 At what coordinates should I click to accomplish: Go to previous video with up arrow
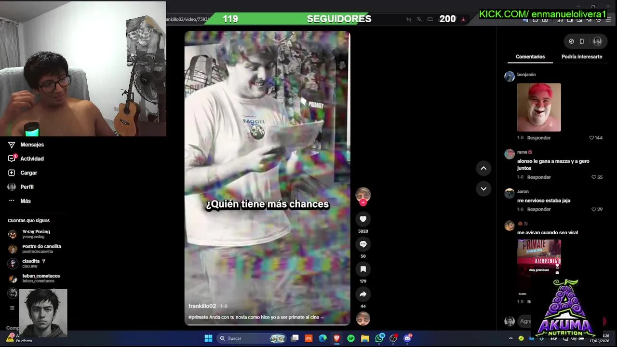[483, 168]
